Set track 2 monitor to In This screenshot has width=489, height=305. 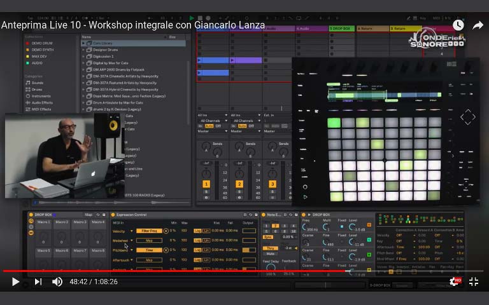pyautogui.click(x=233, y=126)
